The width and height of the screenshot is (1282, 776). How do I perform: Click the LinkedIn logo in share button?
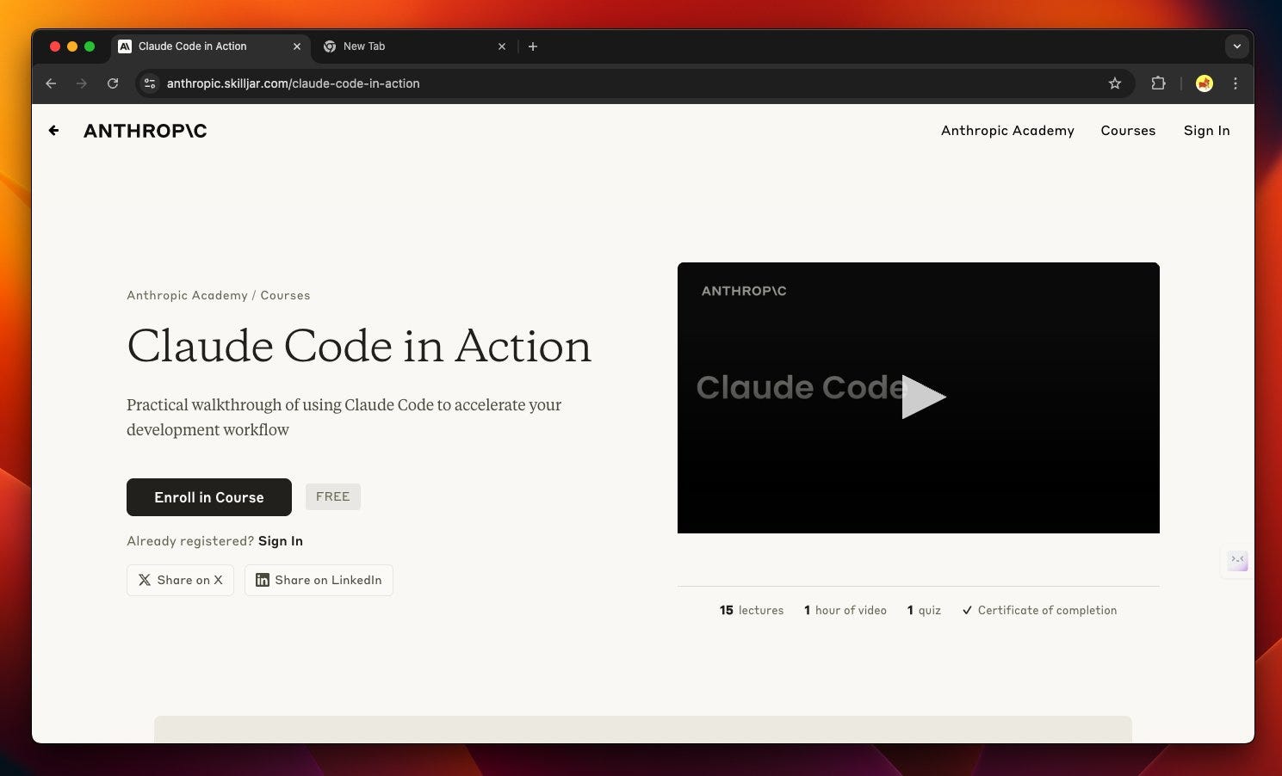pyautogui.click(x=263, y=580)
